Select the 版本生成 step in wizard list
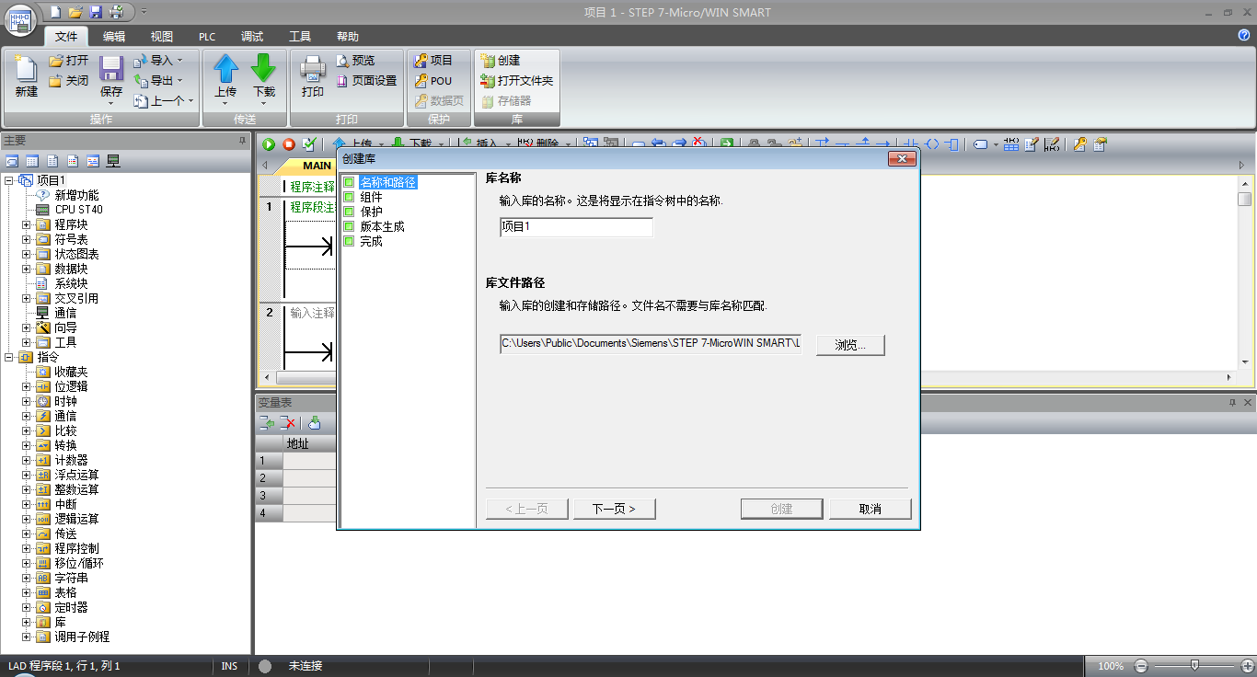The image size is (1257, 677). click(382, 226)
